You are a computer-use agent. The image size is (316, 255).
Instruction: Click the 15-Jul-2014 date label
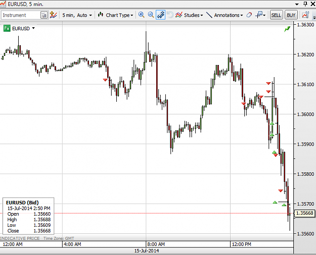coord(147,251)
